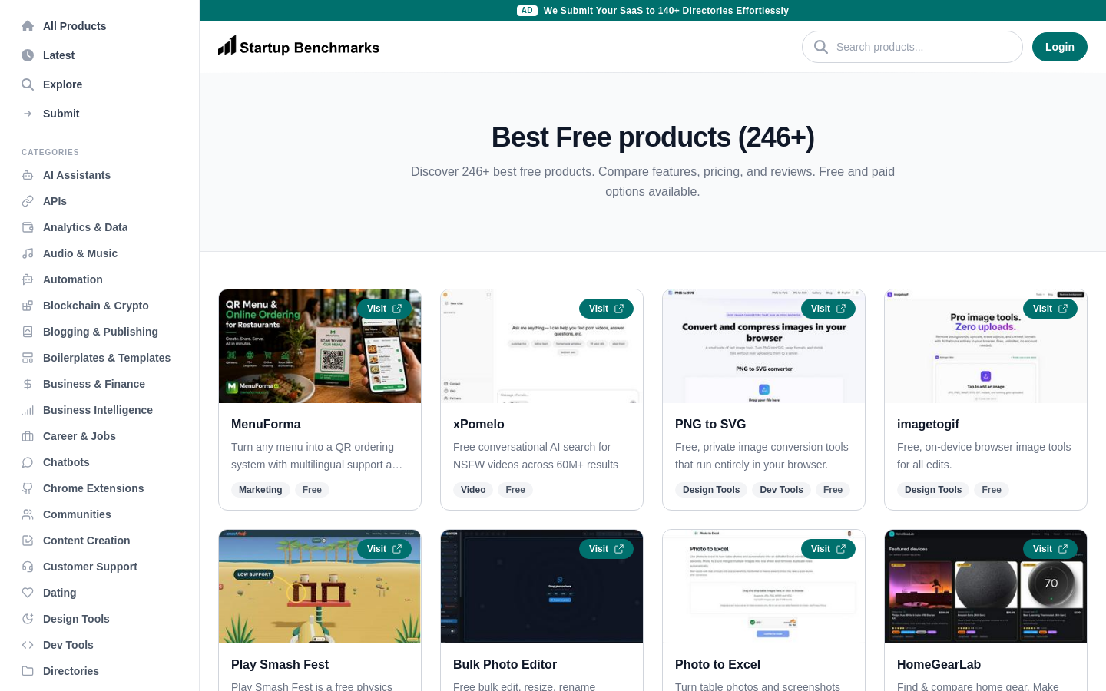Click the robot icon for AI Assistants
Viewport: 1106px width, 691px height.
[28, 175]
